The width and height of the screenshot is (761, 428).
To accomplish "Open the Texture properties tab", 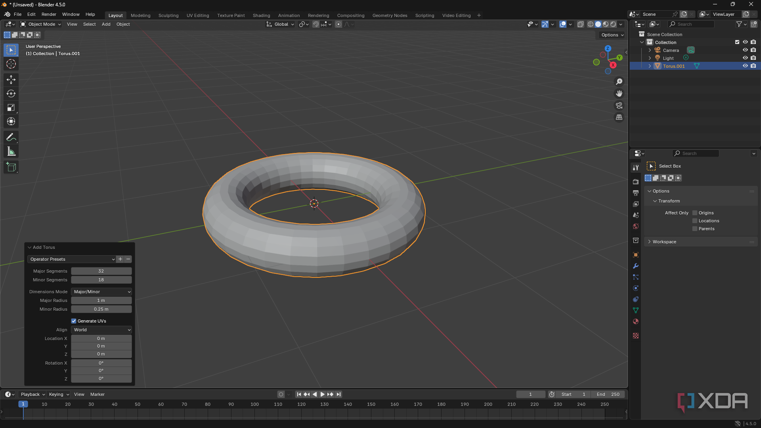I will pyautogui.click(x=636, y=336).
